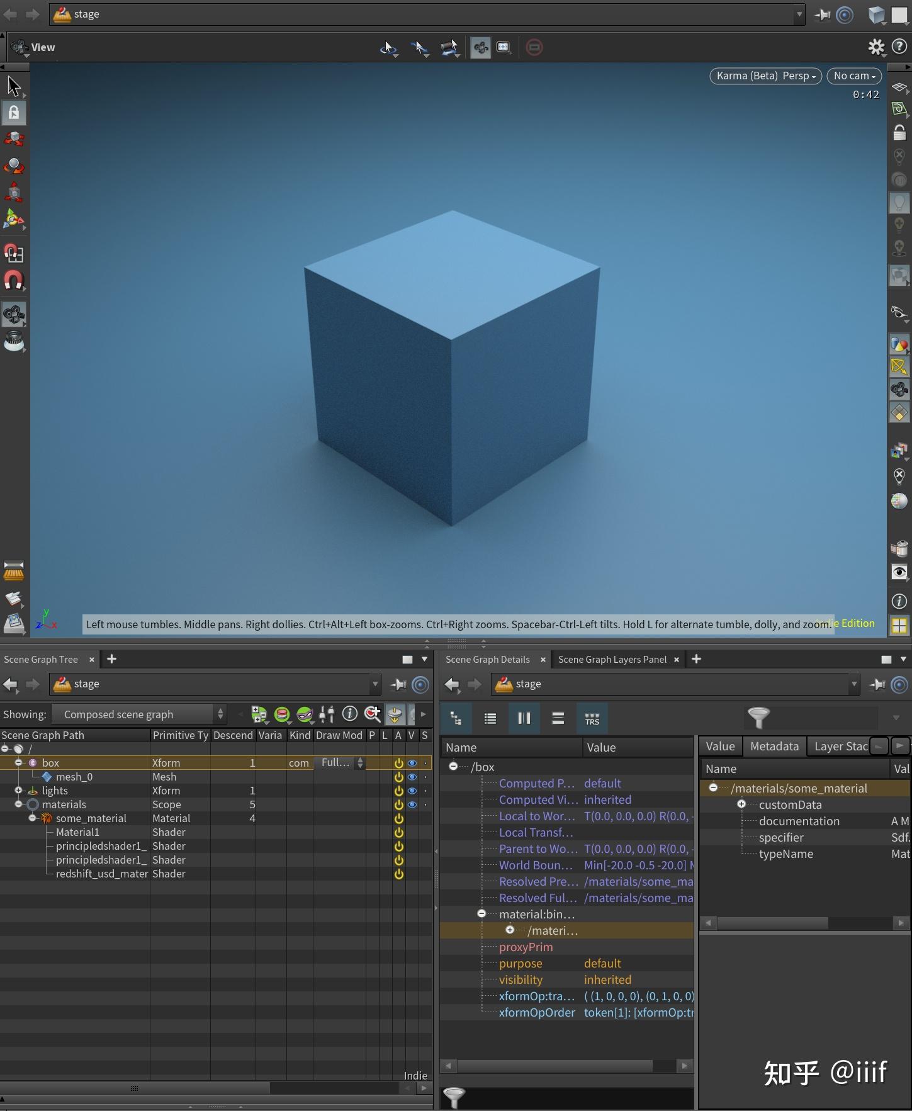The height and width of the screenshot is (1111, 912).
Task: Toggle visibility eye for materials prim
Action: click(412, 804)
